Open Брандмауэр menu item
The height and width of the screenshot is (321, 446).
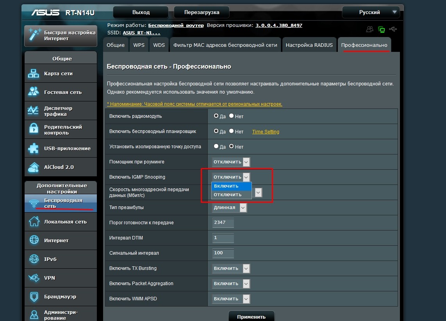pos(61,296)
